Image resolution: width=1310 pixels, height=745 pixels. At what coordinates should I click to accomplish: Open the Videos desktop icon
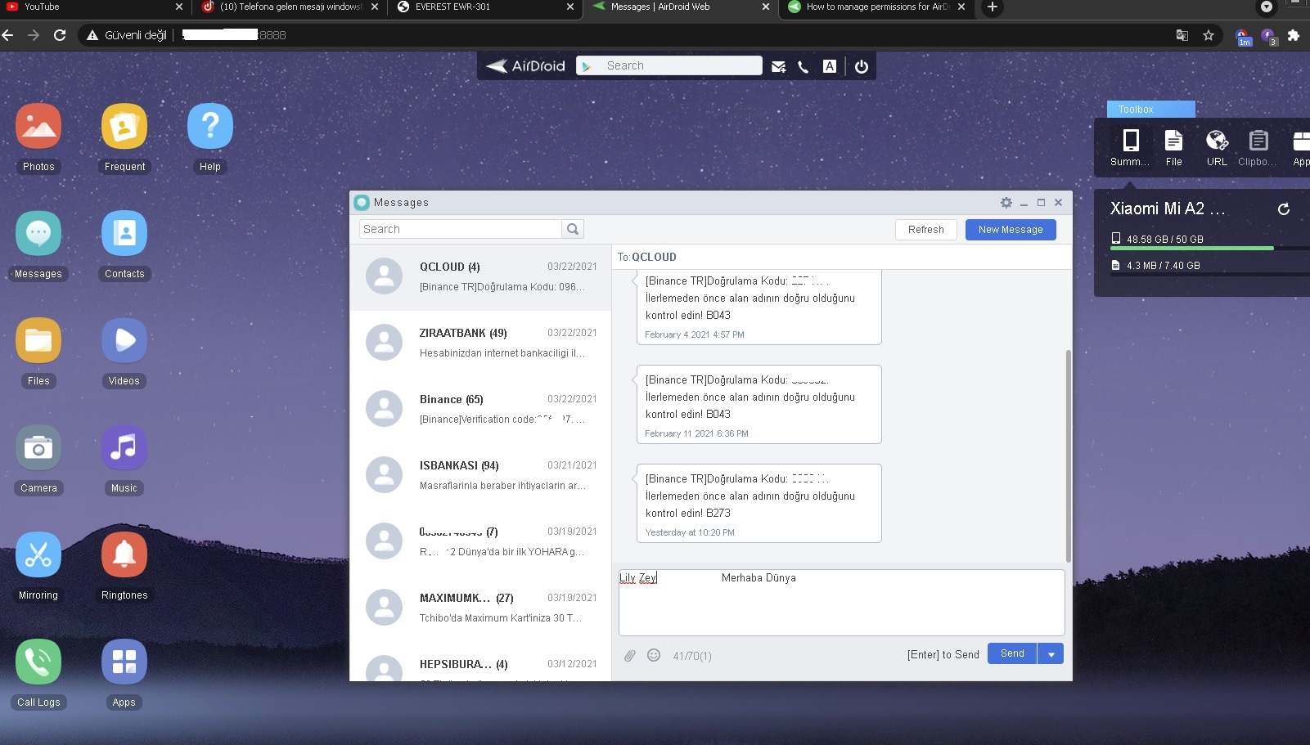124,341
